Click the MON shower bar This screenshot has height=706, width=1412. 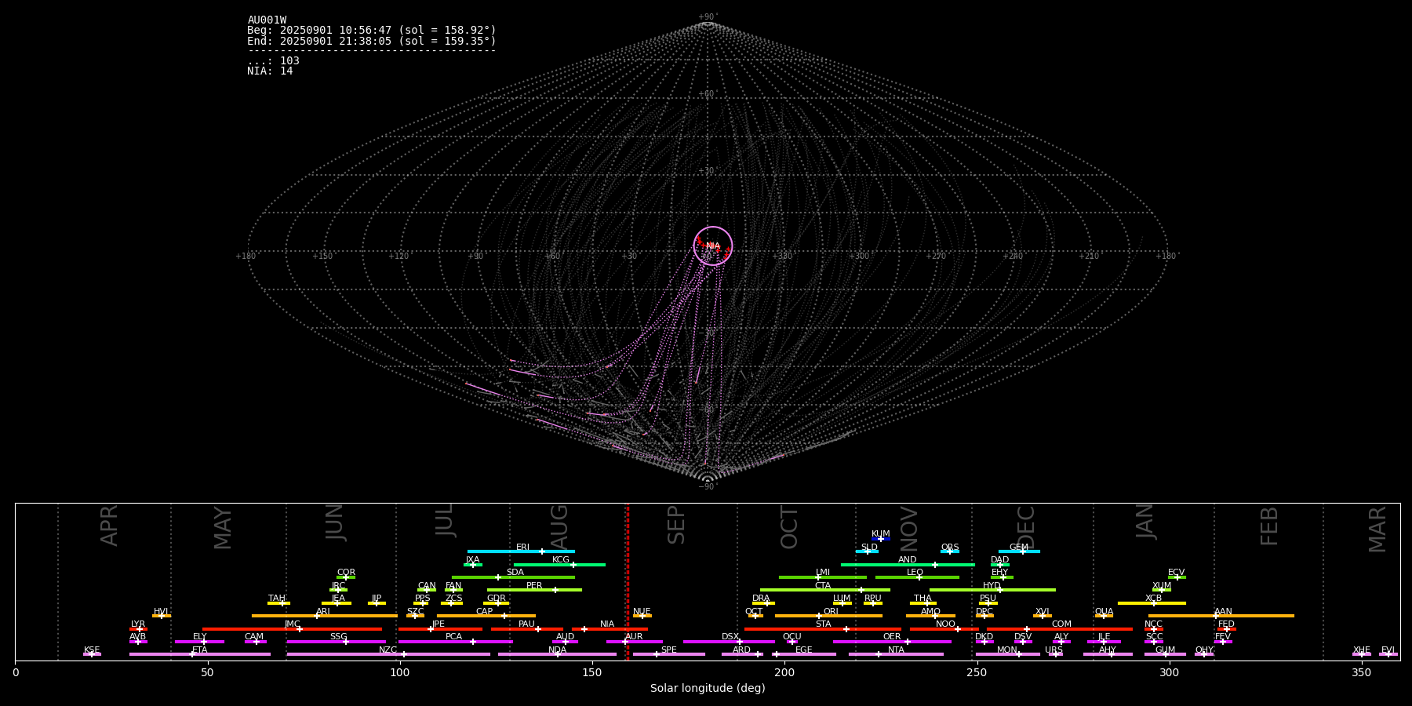click(1007, 654)
